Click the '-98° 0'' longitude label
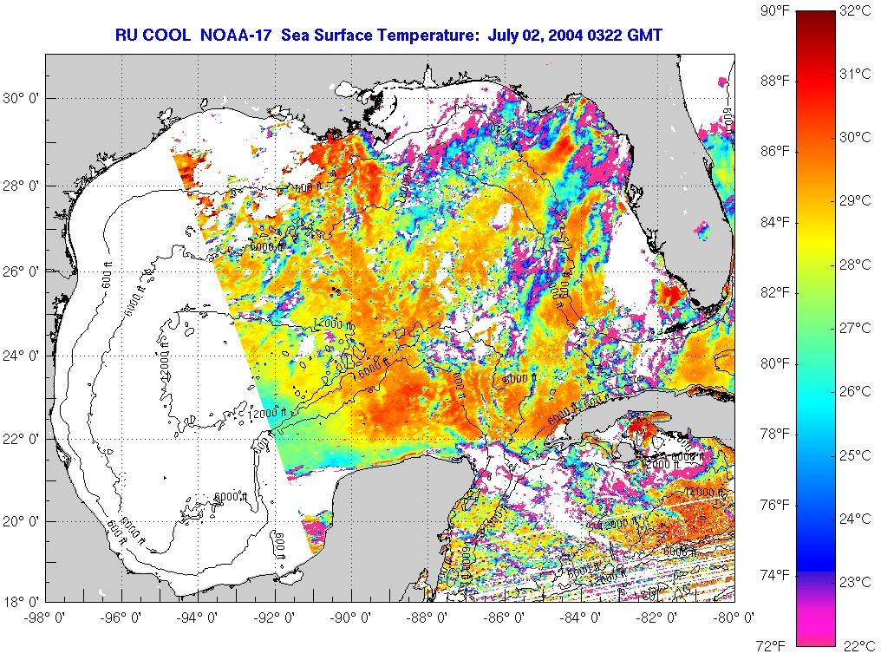 46,618
